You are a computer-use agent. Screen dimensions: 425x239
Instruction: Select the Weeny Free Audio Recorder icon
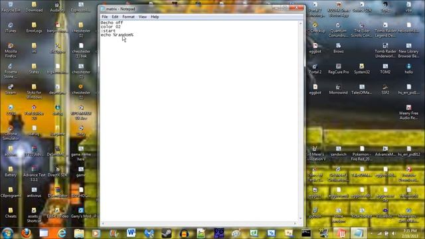[409, 112]
